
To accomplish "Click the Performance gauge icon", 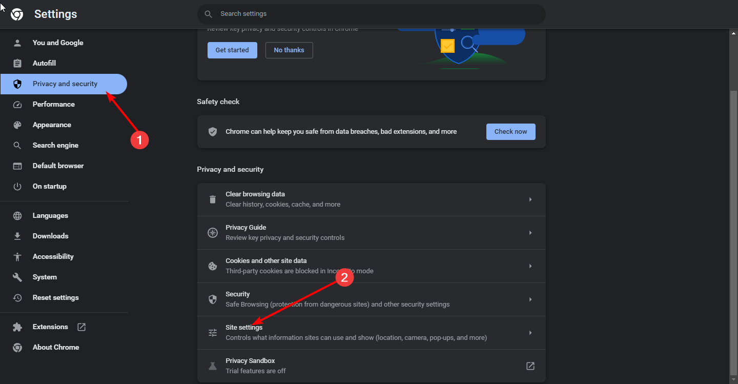I will pos(17,104).
